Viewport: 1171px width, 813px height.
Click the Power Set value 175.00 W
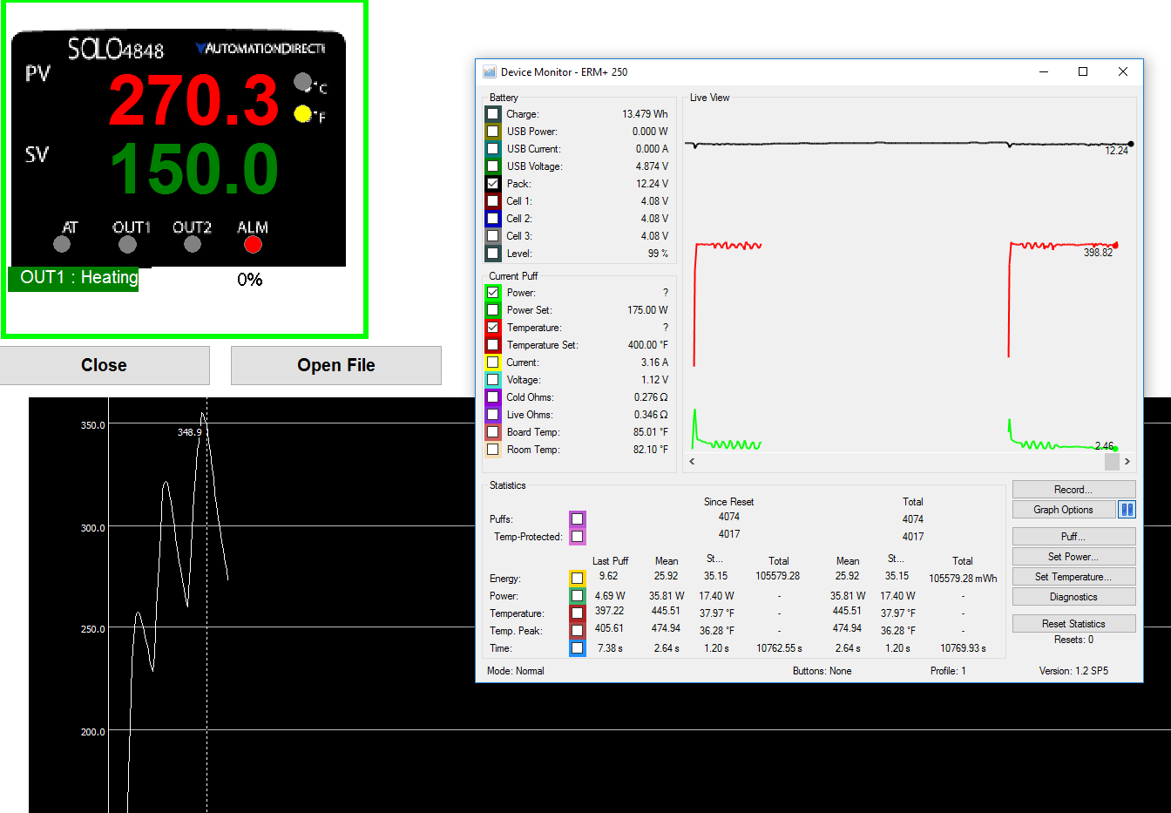pyautogui.click(x=647, y=310)
